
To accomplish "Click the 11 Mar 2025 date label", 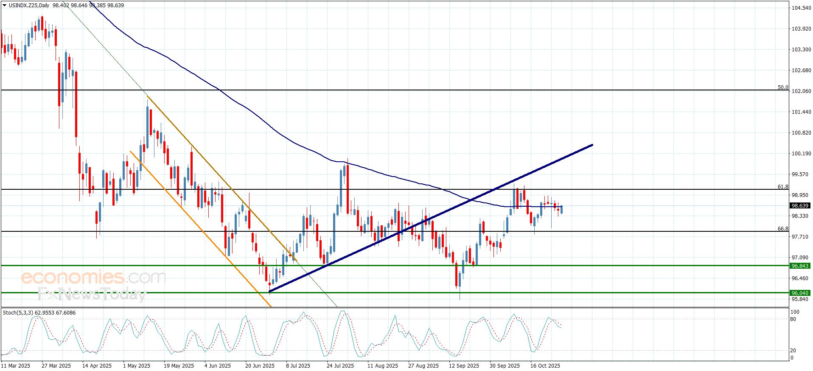I will pos(16,366).
